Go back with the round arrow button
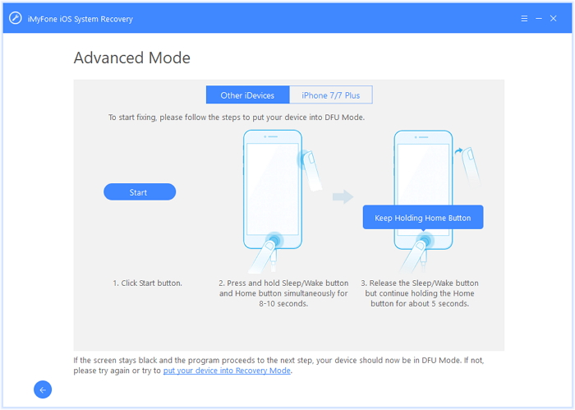 point(43,389)
